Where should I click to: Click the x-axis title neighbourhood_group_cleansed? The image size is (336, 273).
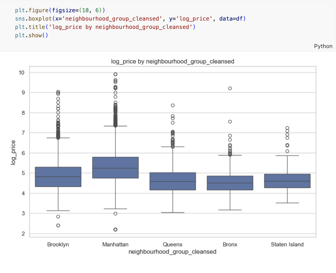point(172,252)
